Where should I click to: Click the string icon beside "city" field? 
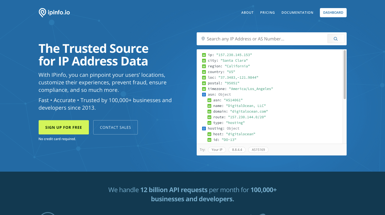click(204, 61)
